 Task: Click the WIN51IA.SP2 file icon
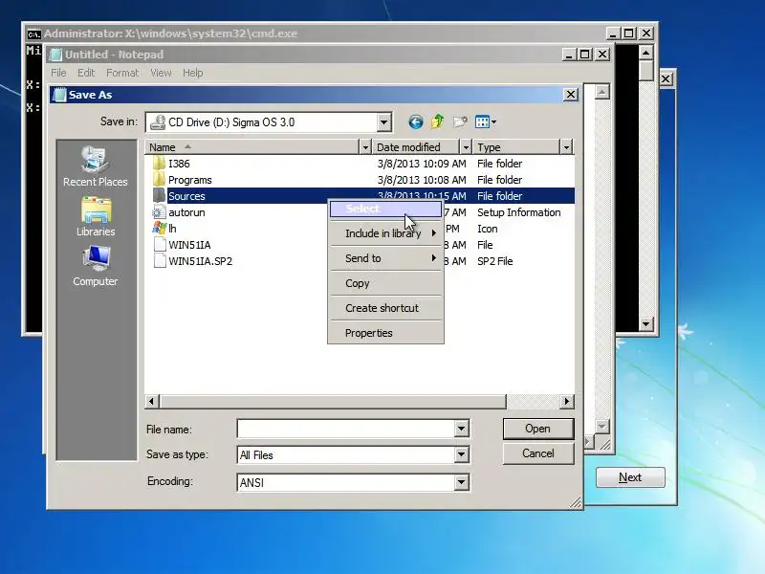click(159, 260)
